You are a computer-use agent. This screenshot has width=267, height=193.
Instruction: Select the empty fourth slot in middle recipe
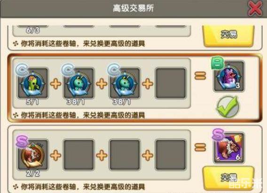[171, 83]
